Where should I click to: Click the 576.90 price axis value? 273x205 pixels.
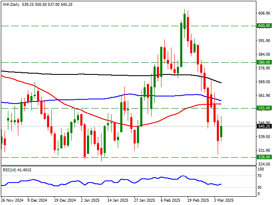point(264,68)
